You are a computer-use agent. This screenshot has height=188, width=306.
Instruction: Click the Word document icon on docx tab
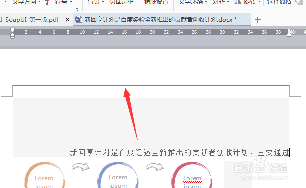[79, 19]
